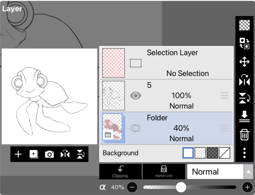Flip layer horizontally in right sidebar
The image size is (255, 195).
(244, 80)
